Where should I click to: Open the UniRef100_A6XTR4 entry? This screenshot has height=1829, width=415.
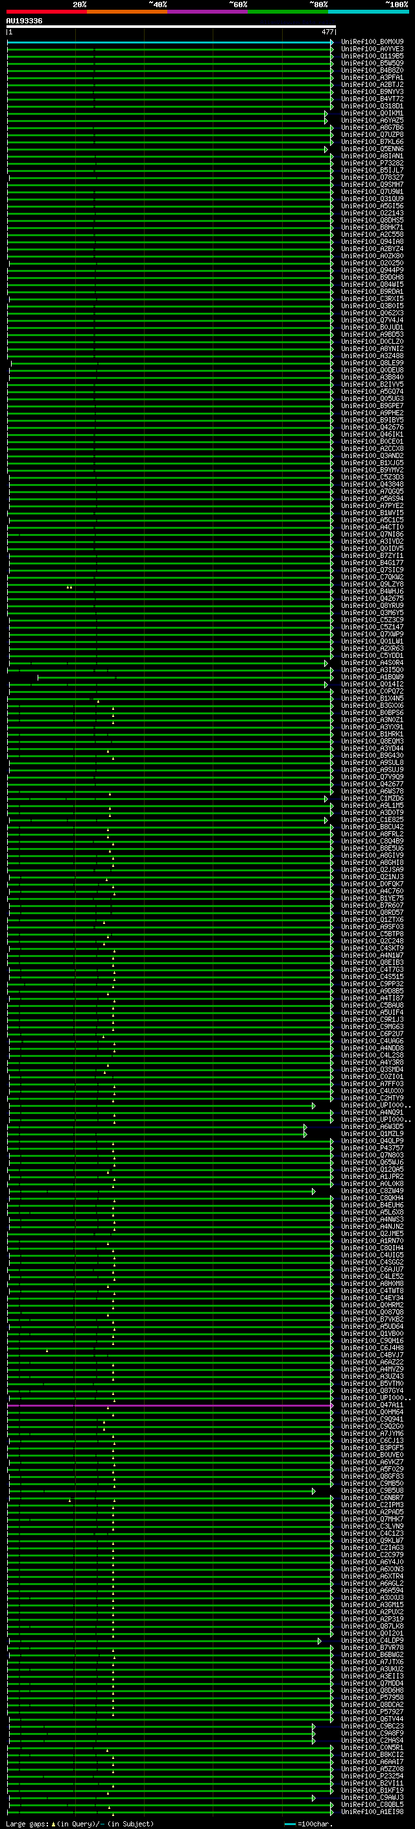tap(372, 1576)
